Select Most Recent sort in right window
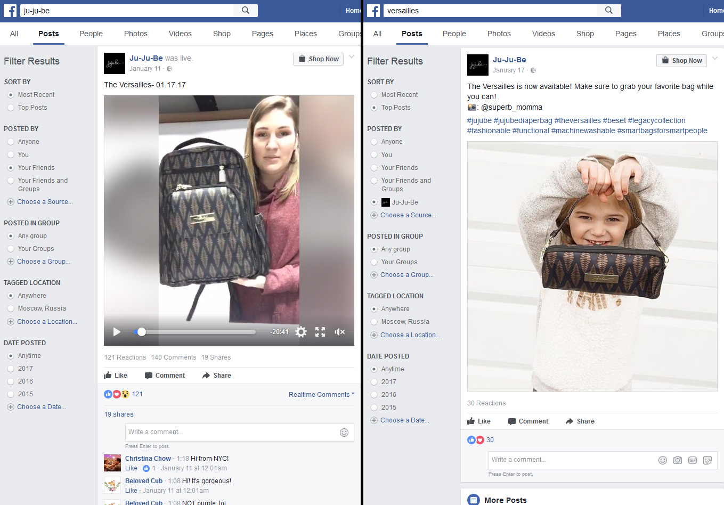The image size is (724, 505). tap(374, 95)
